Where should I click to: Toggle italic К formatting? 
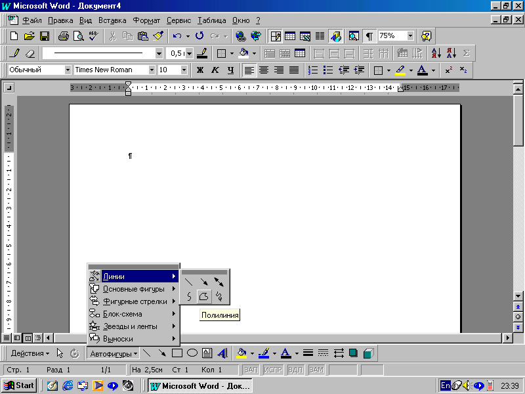[x=215, y=70]
